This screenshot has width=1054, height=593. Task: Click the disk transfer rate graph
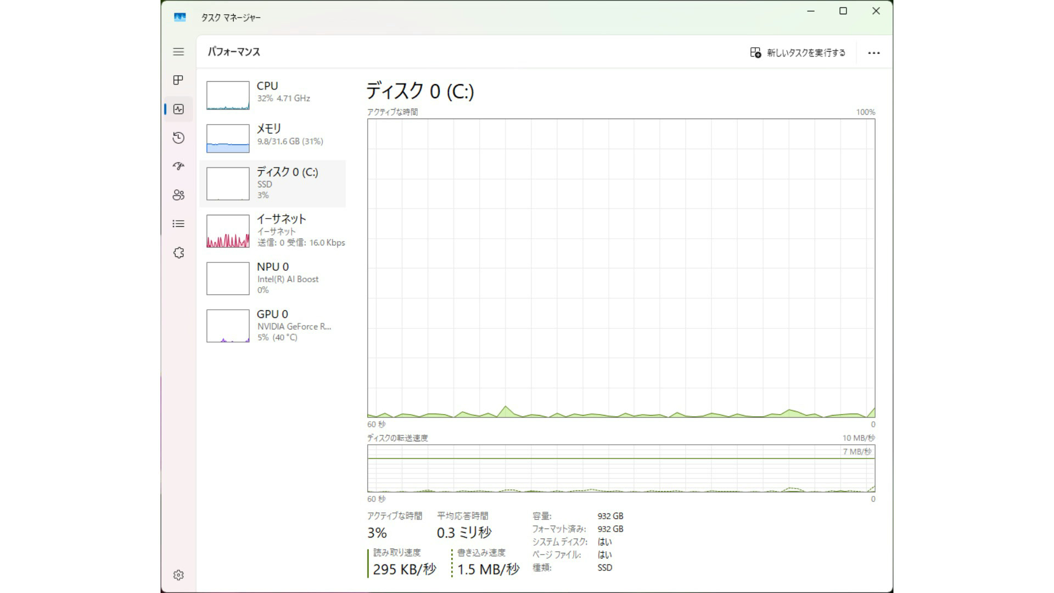coord(621,468)
